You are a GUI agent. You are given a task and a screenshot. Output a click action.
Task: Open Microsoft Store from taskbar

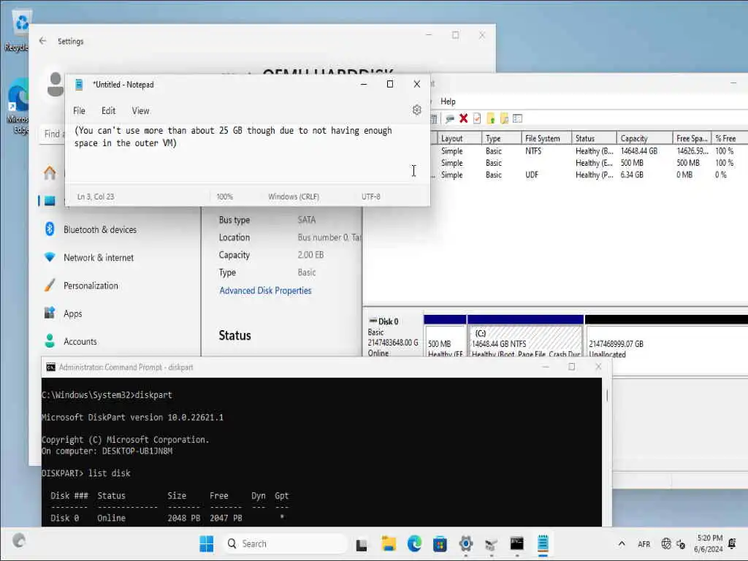[x=440, y=543]
